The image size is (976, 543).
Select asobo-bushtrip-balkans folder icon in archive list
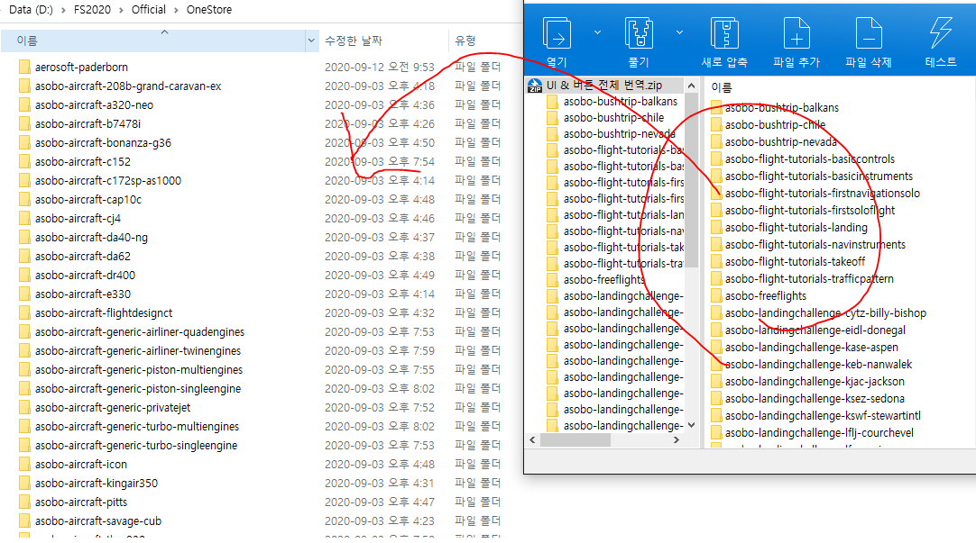pos(716,107)
